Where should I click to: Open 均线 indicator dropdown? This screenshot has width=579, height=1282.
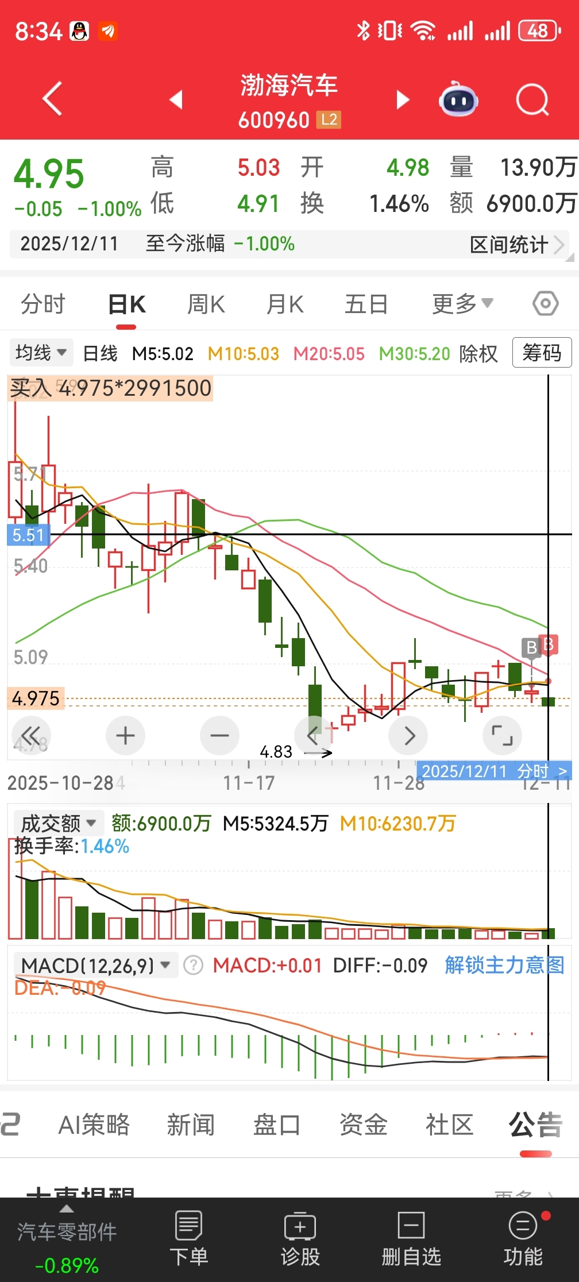click(x=41, y=352)
